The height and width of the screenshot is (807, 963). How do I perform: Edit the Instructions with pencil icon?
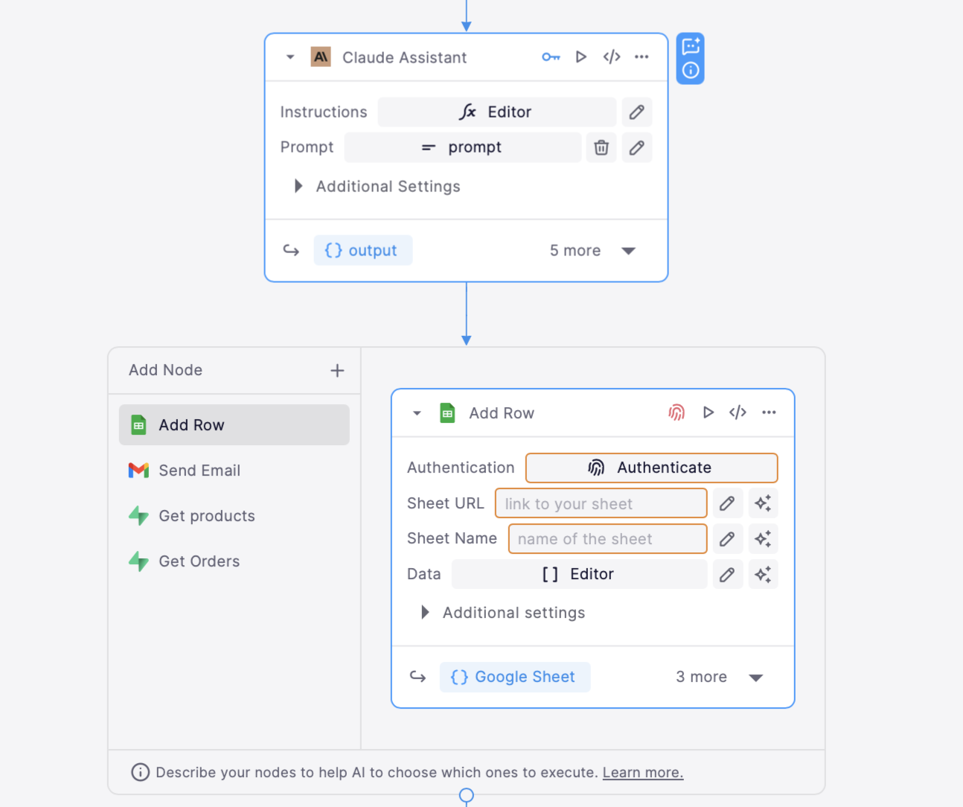637,112
